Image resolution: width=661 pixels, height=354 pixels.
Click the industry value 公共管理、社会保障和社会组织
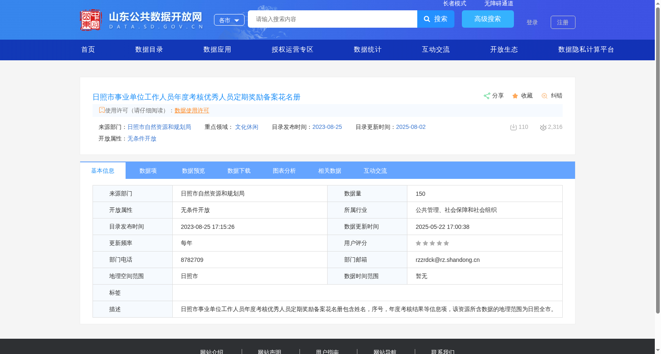[x=456, y=210]
